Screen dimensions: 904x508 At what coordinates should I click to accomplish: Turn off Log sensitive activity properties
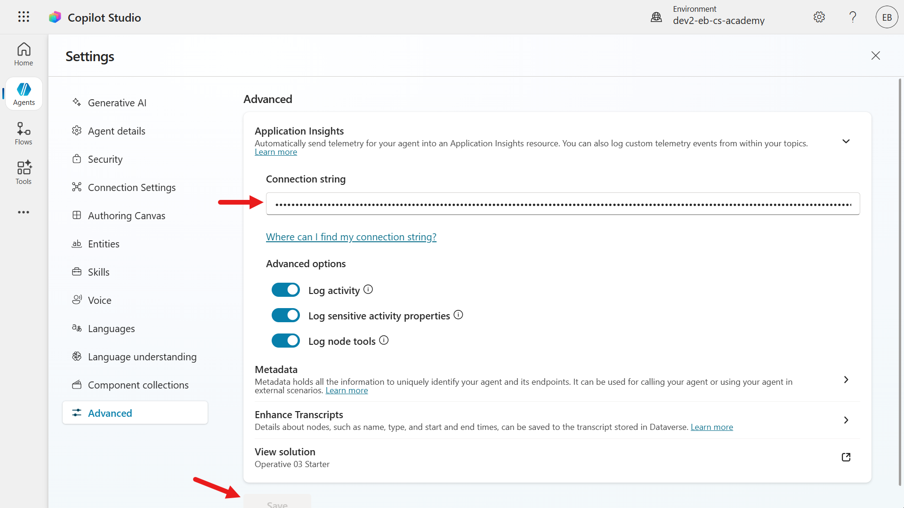(285, 315)
